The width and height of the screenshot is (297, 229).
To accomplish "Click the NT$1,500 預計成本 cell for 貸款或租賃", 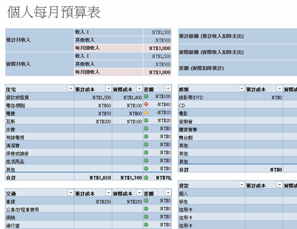I will [x=93, y=97].
